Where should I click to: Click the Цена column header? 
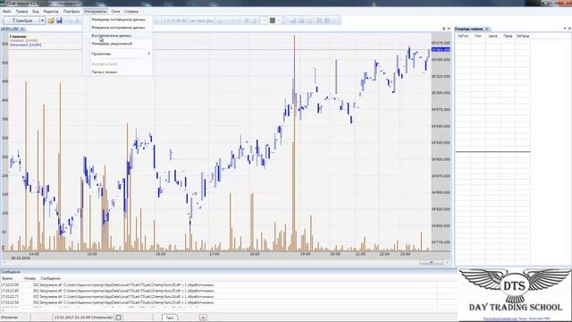tap(492, 36)
